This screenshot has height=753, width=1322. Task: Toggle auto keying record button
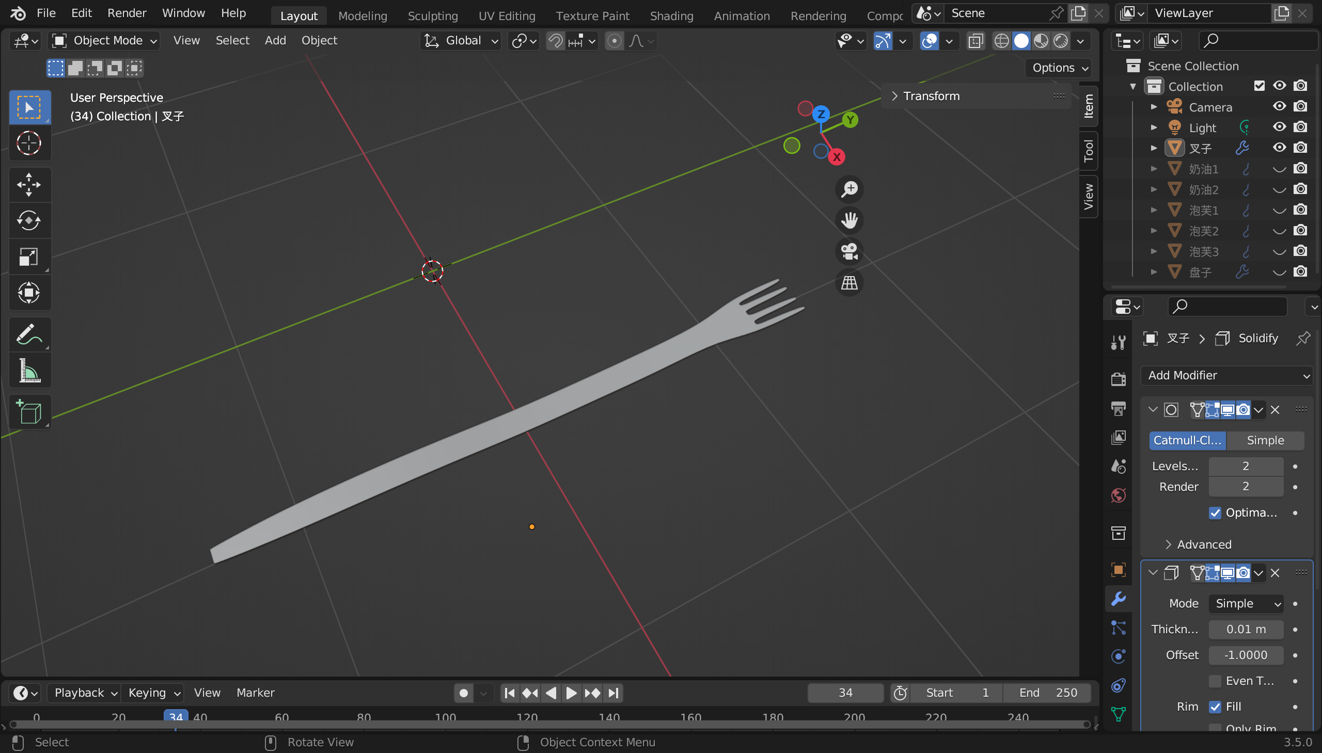pyautogui.click(x=464, y=693)
